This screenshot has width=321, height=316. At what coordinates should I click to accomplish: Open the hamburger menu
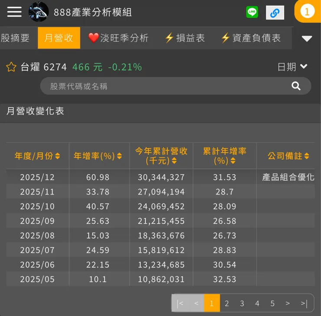pos(14,12)
